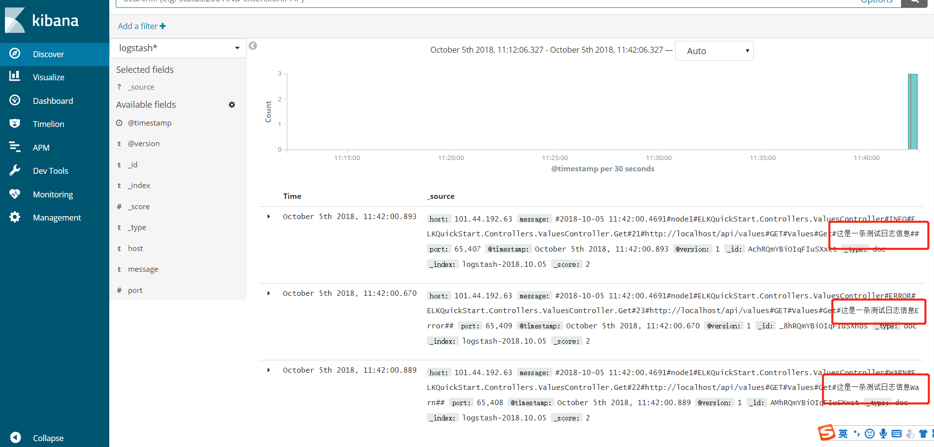The width and height of the screenshot is (934, 447).
Task: Expand the 11:42:00.893 log row
Action: (x=268, y=217)
